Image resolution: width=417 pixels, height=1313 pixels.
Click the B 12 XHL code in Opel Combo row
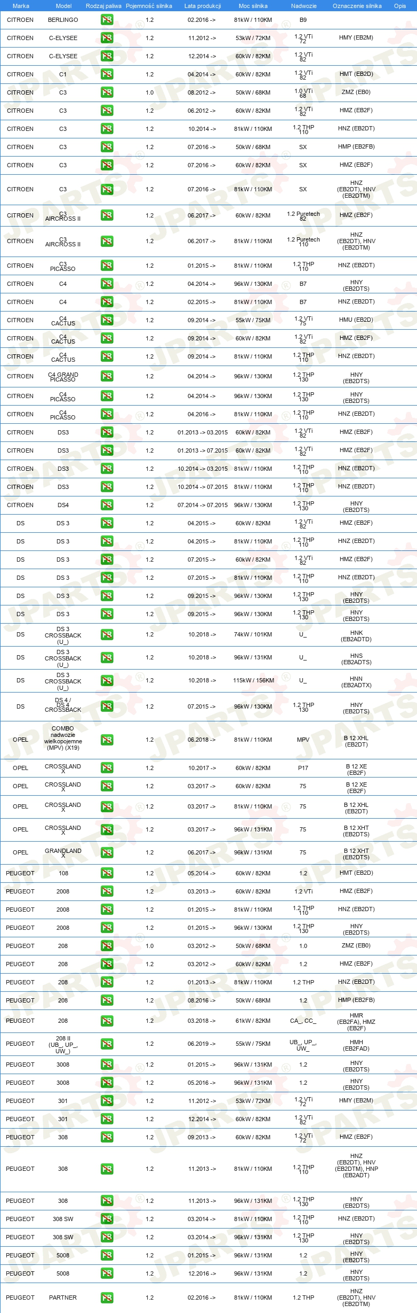coord(356,741)
